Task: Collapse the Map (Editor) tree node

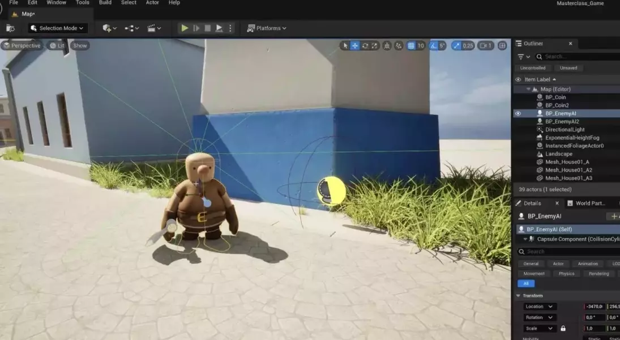Action: click(x=528, y=89)
